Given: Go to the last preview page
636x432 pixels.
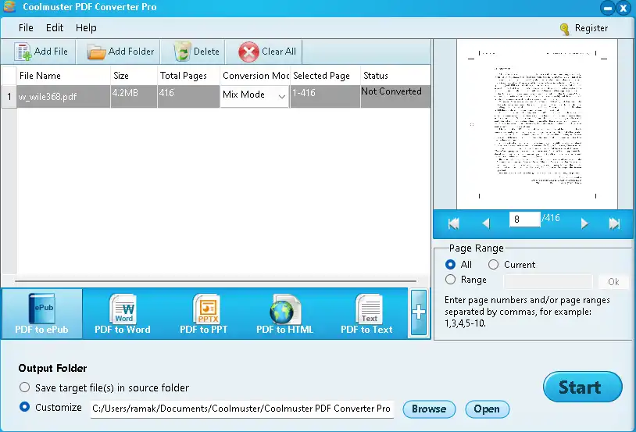Looking at the screenshot, I should 614,223.
